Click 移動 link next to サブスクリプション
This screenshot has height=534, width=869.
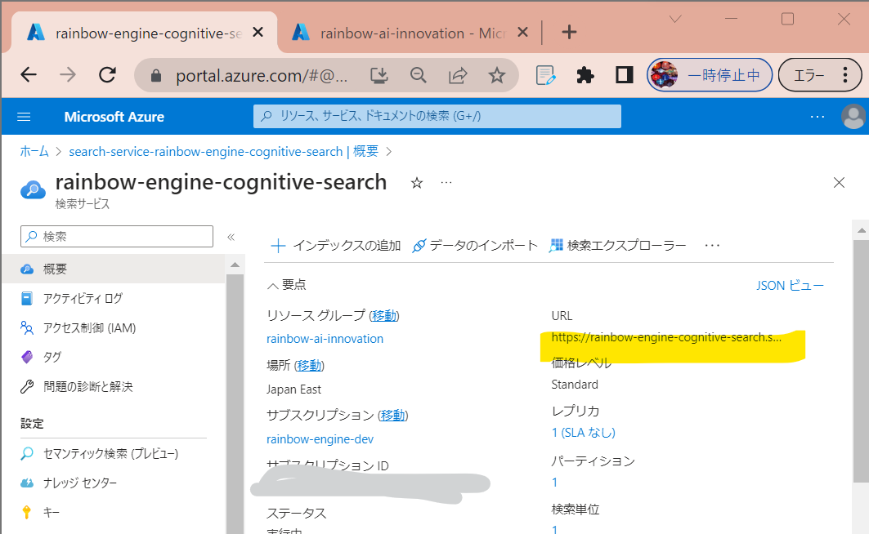(393, 415)
